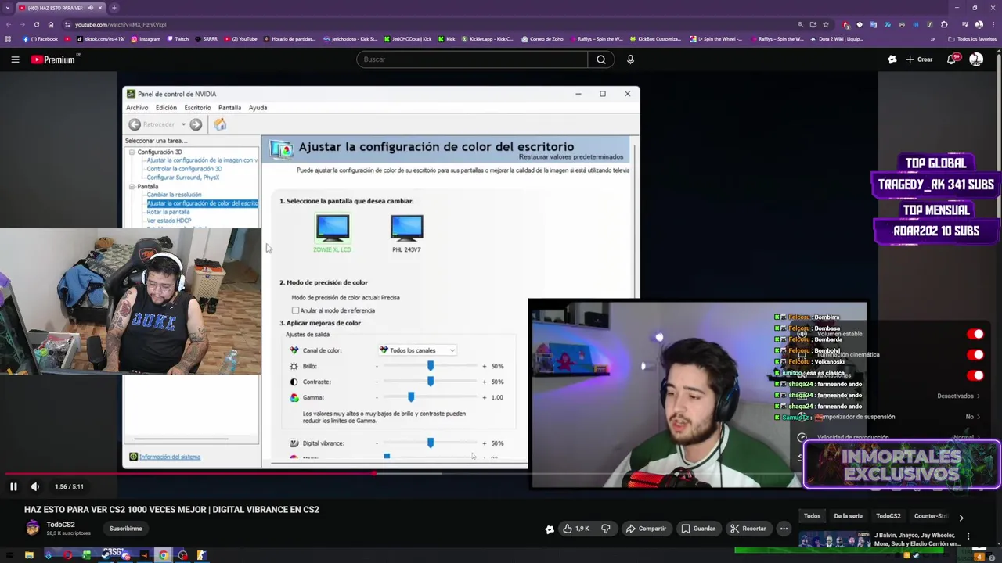
Task: Open new browser tab plus button
Action: (x=114, y=8)
